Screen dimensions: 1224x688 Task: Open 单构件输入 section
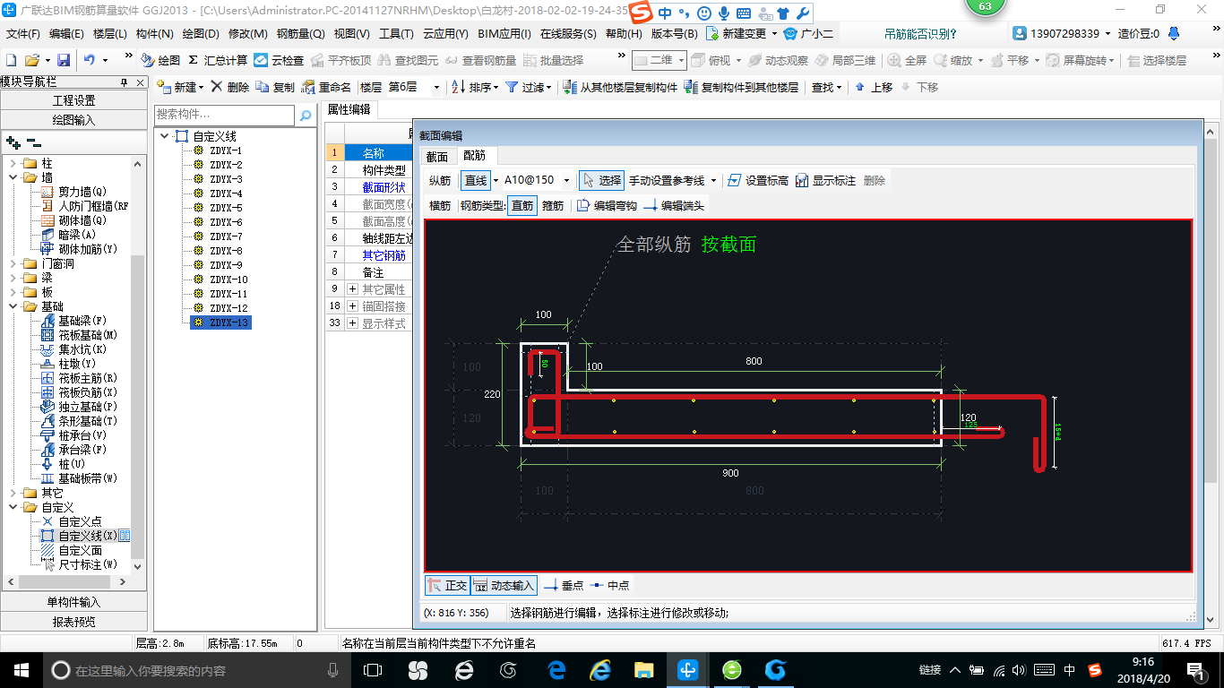73,602
